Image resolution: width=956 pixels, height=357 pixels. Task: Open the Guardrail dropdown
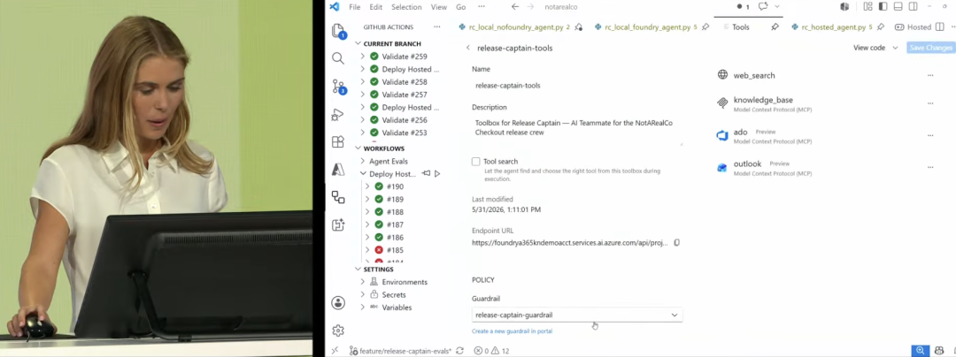577,315
